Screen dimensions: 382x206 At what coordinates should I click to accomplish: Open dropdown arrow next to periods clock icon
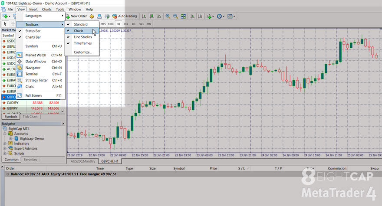tap(224, 16)
